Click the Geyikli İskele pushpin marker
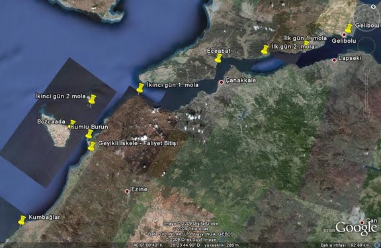This screenshot has height=248, width=381. [x=91, y=146]
